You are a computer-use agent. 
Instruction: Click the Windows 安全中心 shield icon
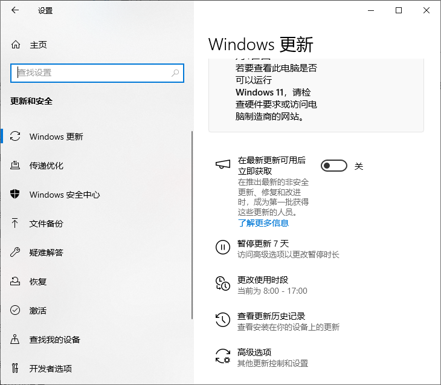15,194
